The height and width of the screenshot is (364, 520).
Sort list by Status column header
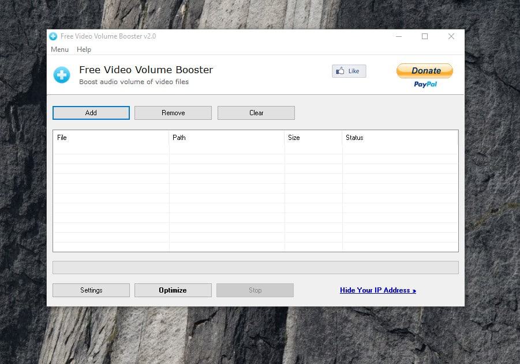pos(400,138)
